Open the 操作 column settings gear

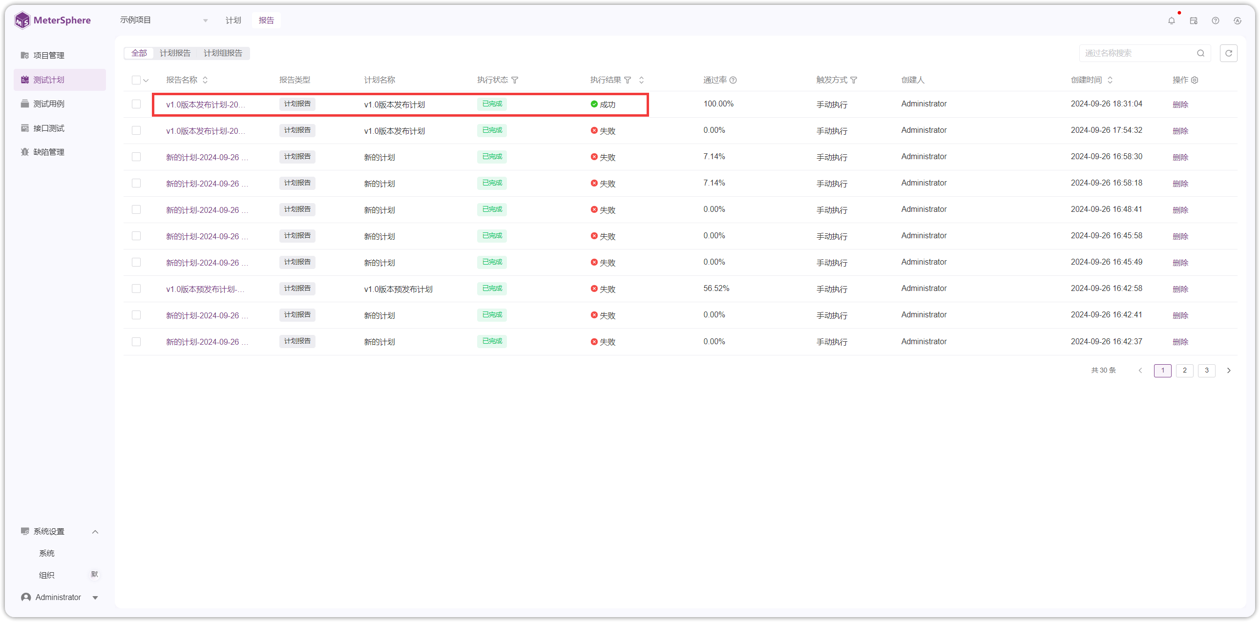tap(1195, 80)
